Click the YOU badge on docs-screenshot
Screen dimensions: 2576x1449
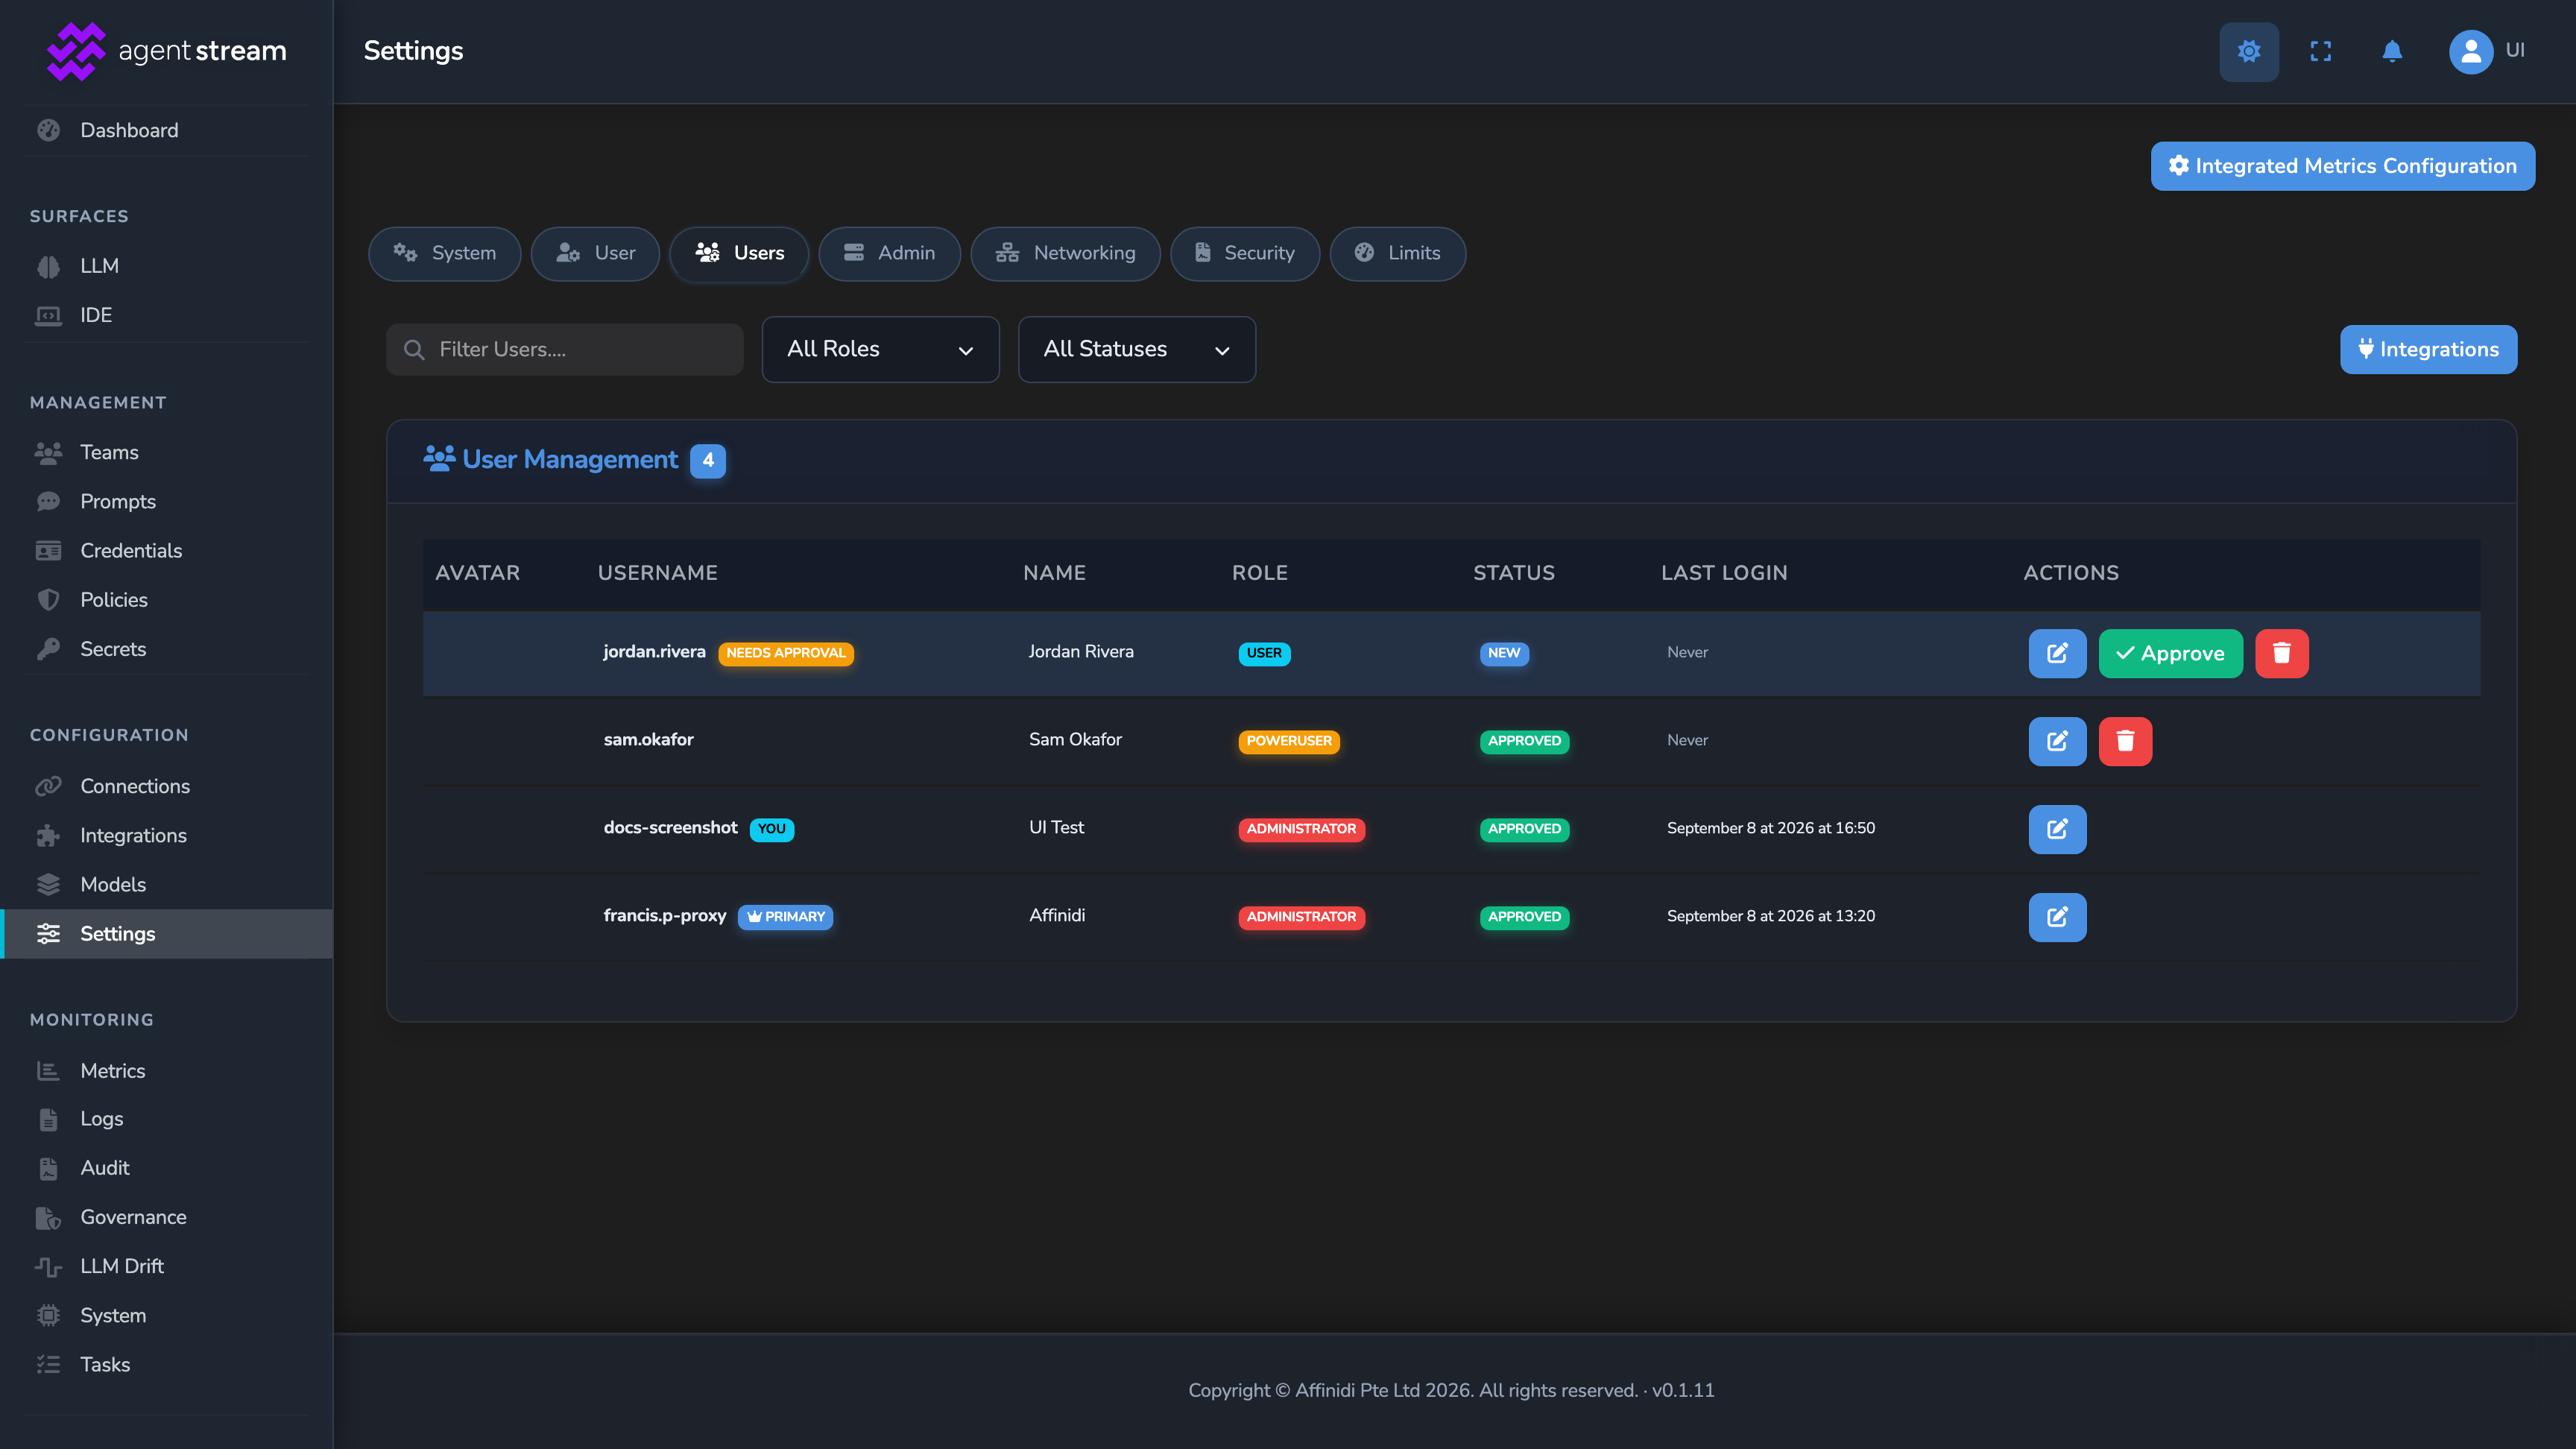[771, 829]
